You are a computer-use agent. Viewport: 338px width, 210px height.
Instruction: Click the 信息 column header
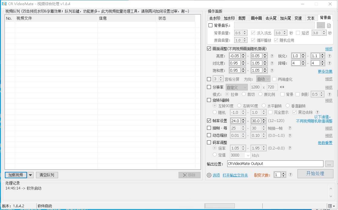pyautogui.click(x=127, y=18)
